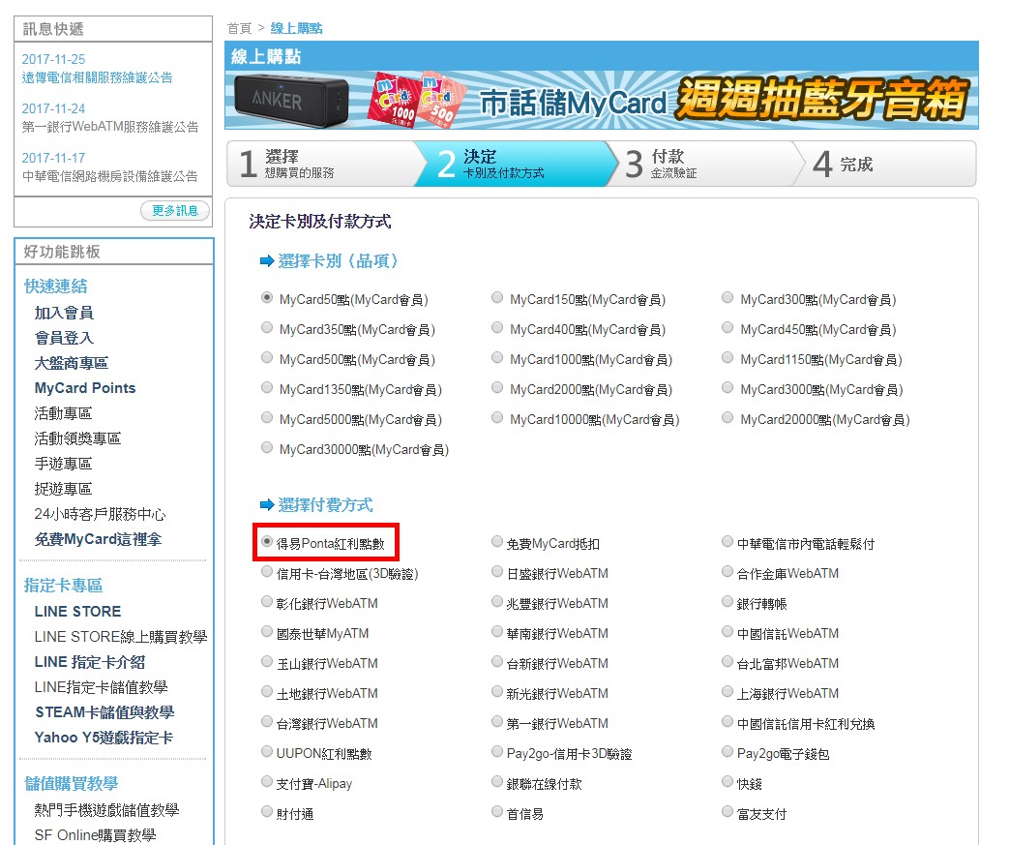The height and width of the screenshot is (845, 1010).
Task: Select MyCard30000點 card option
Action: (267, 447)
